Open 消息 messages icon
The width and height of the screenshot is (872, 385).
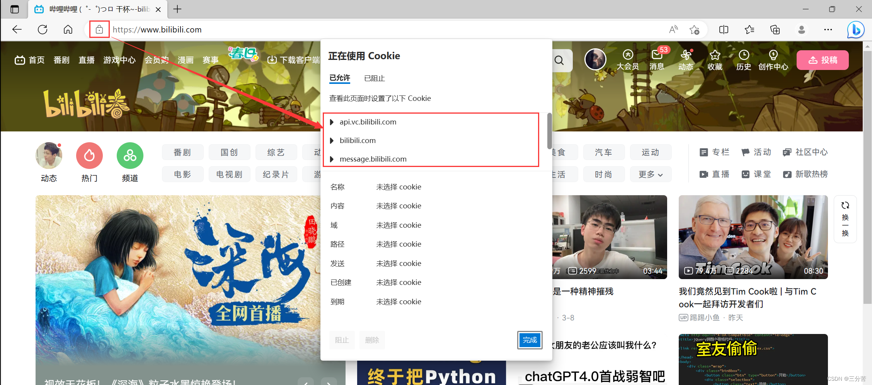(x=657, y=60)
